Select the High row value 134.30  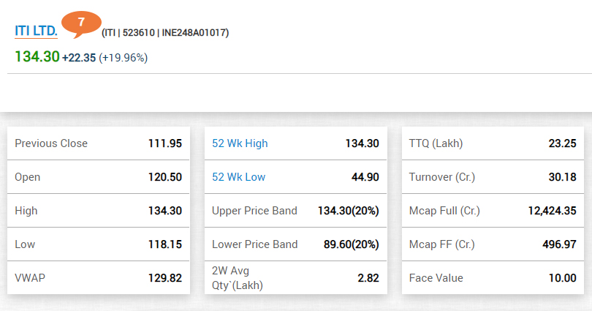pyautogui.click(x=165, y=211)
